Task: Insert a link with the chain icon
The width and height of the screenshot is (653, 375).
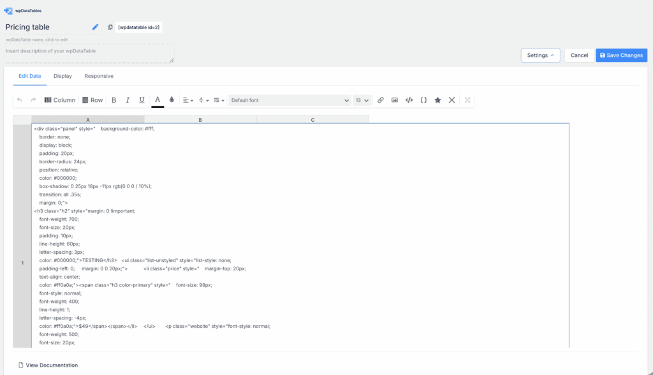Action: (381, 100)
